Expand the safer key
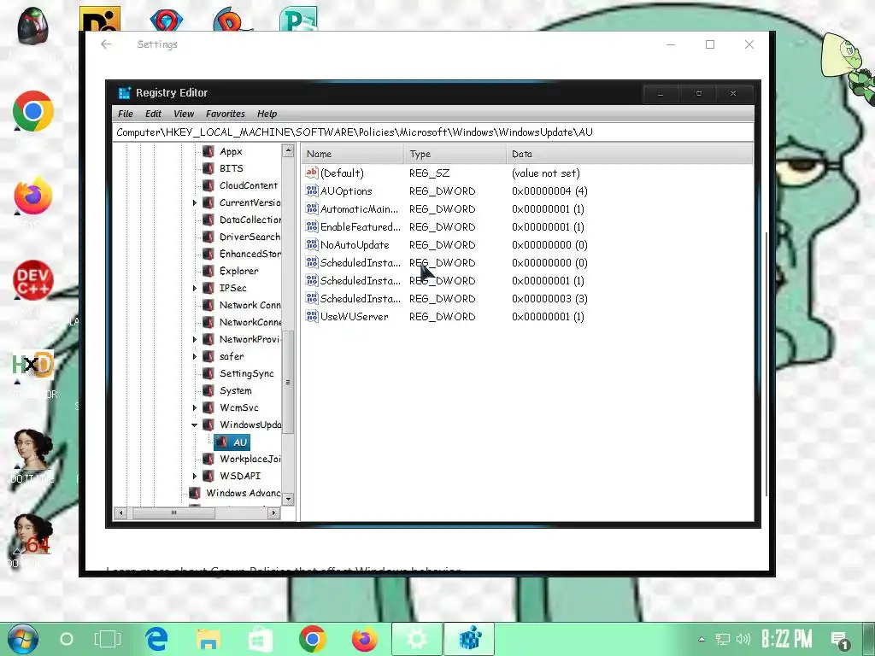875x656 pixels. (x=195, y=356)
